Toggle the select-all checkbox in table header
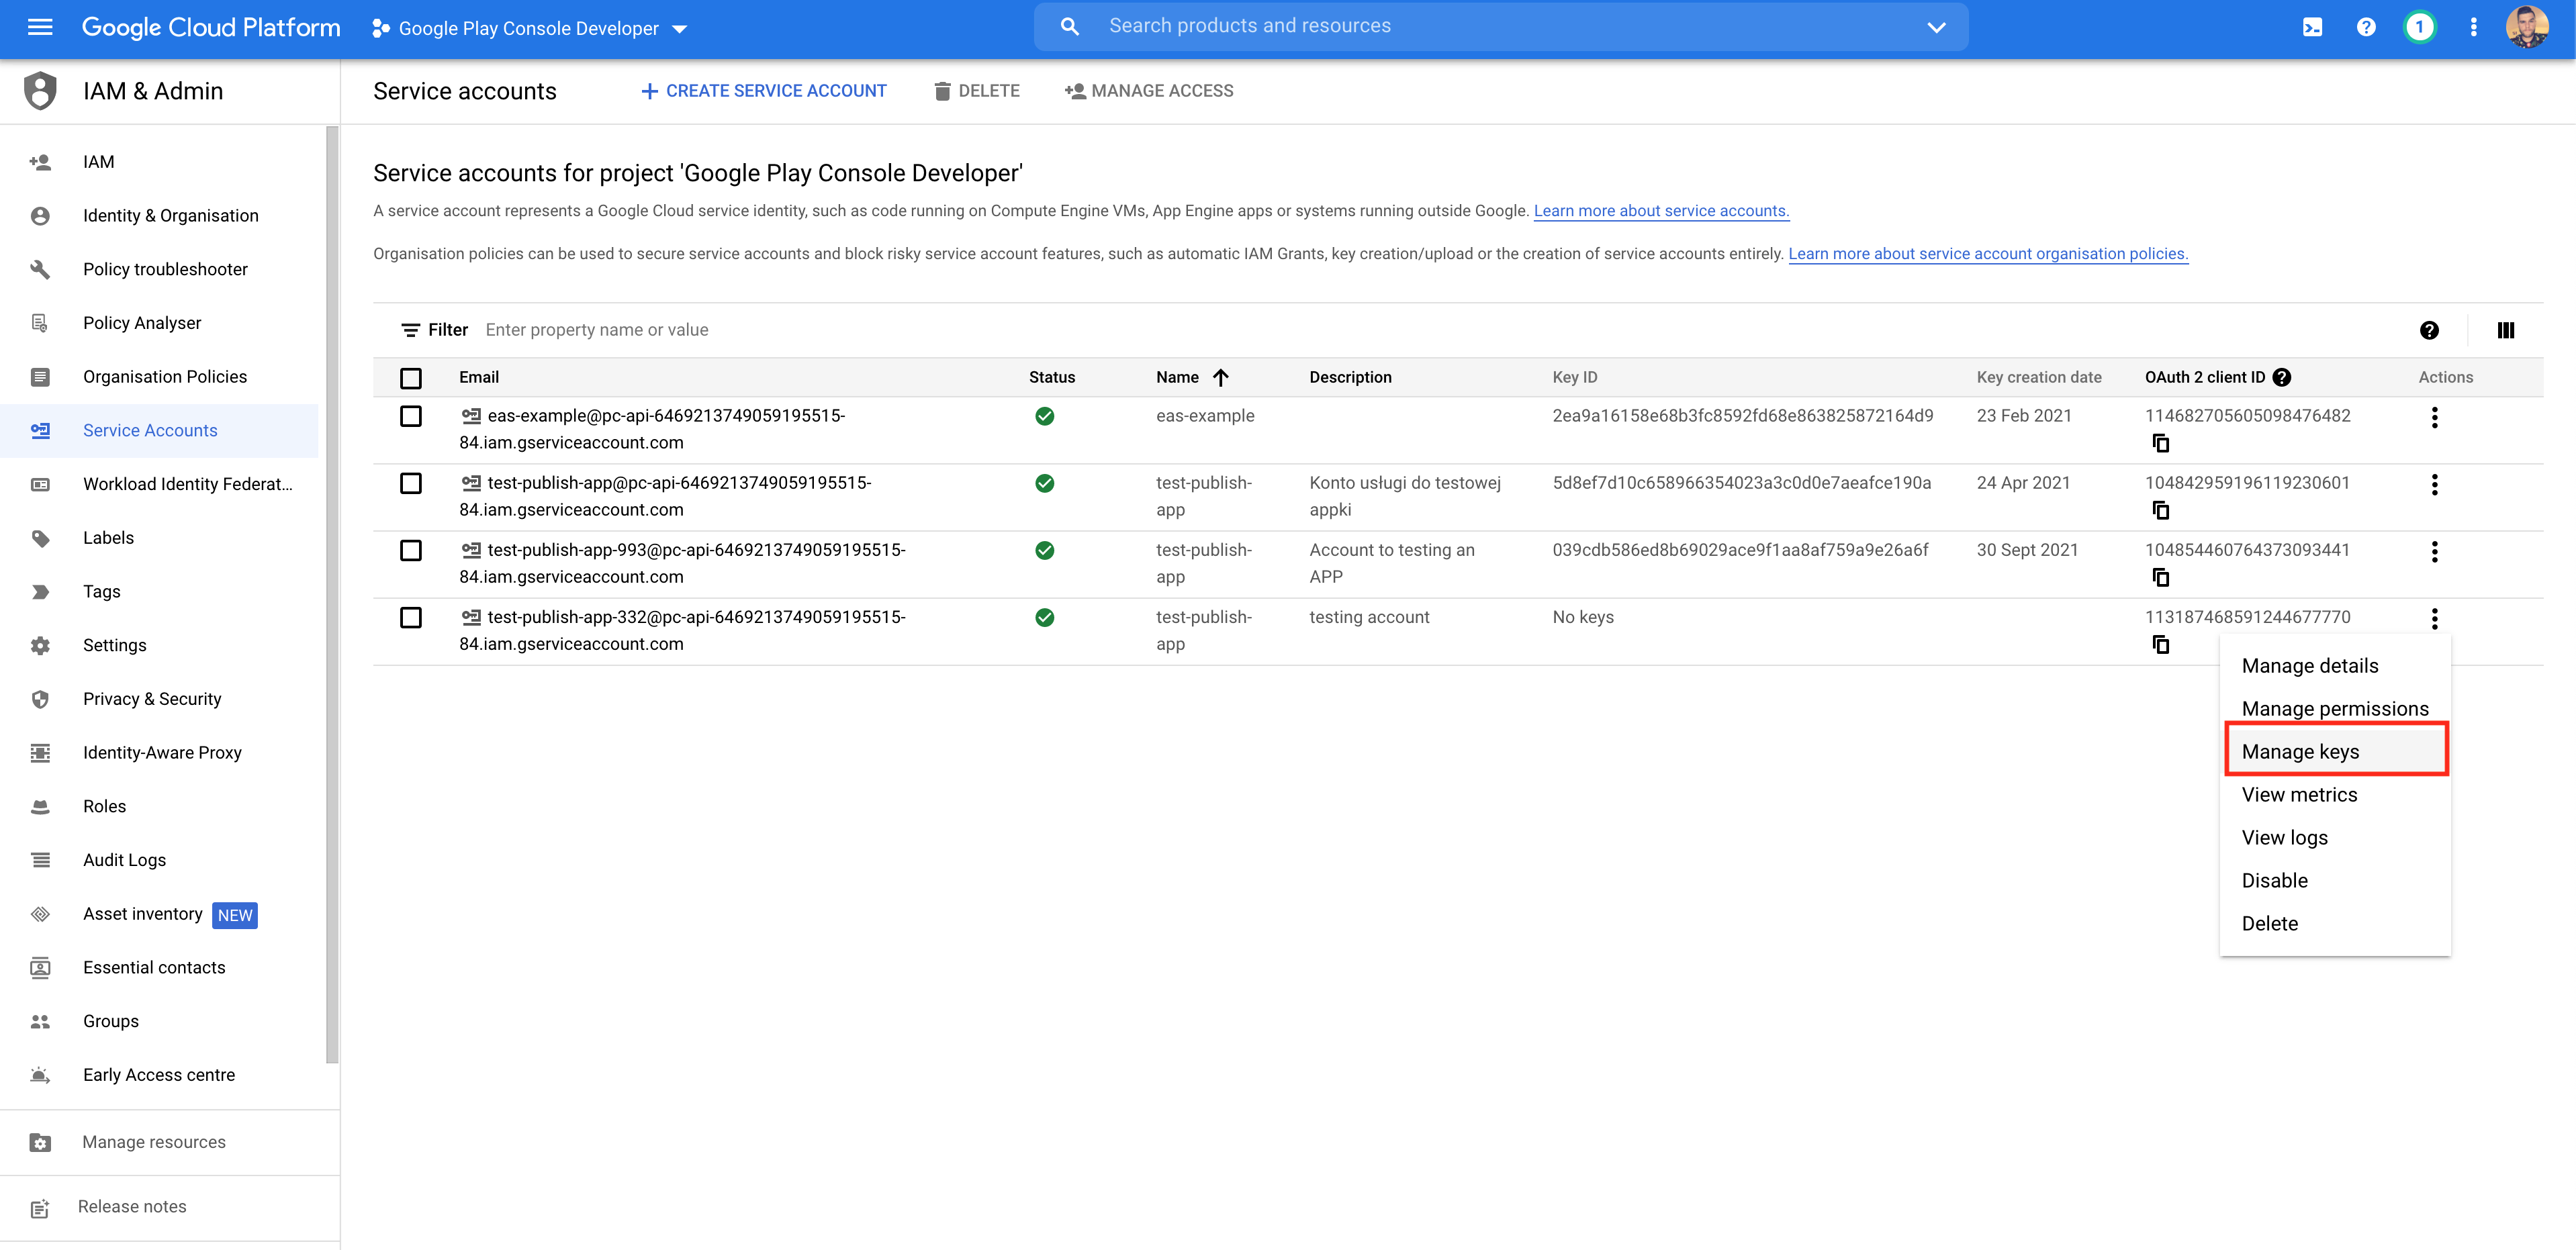Screen dimensions: 2576x1250 coord(410,378)
